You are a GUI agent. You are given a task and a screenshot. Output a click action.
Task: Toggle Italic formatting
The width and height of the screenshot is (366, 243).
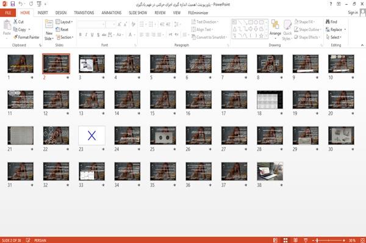[x=86, y=35]
